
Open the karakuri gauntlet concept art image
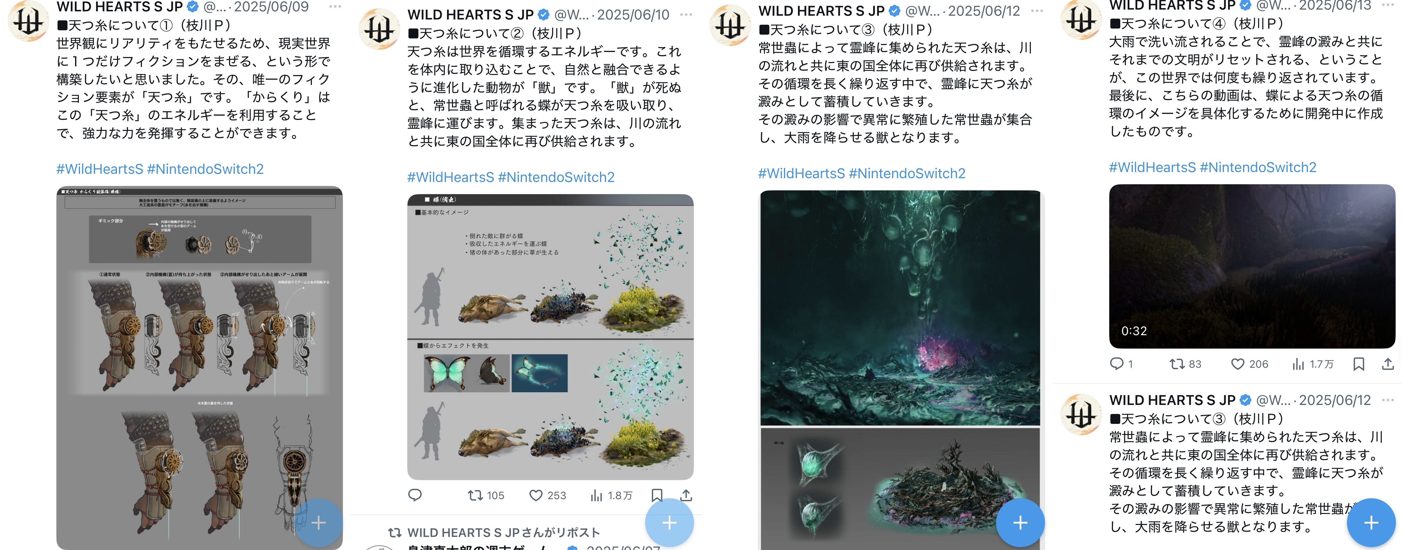tap(199, 368)
